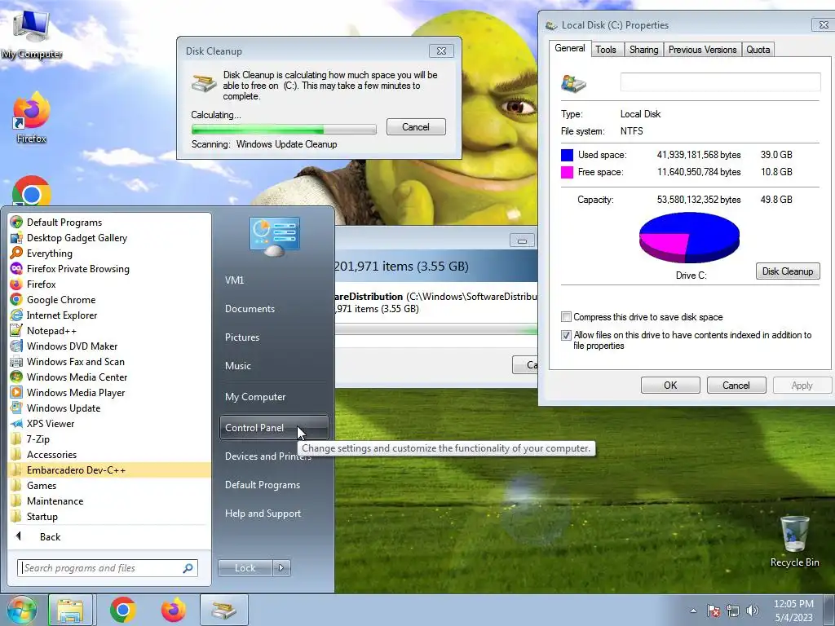Select the Chrome desktop shortcut icon
Screen dimensions: 835x626
[x=32, y=191]
